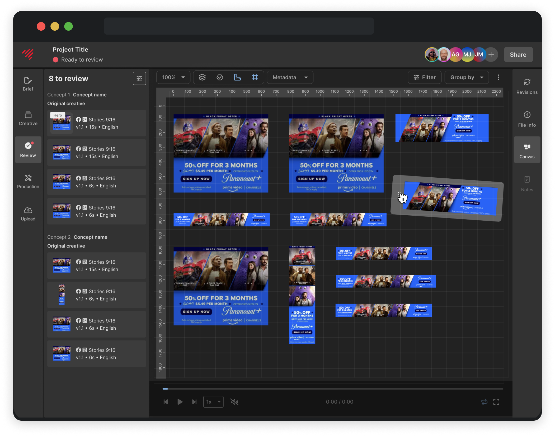Expand the Group by dropdown
The image size is (555, 436).
tap(466, 77)
